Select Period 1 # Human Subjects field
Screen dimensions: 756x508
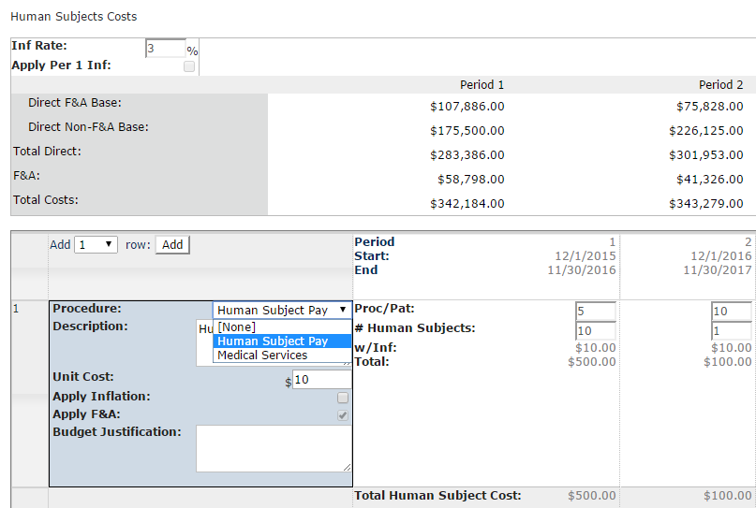tap(595, 330)
